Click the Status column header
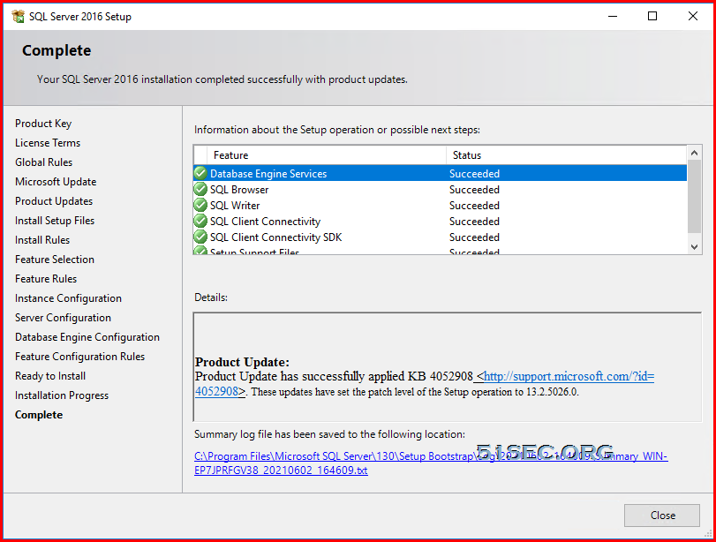The height and width of the screenshot is (542, 716). click(x=566, y=155)
